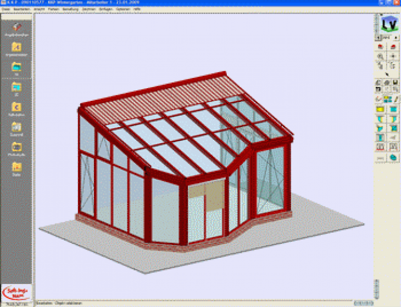
Task: Click the Soft-Ing logo at sidebar bottom
Action: tap(16, 293)
